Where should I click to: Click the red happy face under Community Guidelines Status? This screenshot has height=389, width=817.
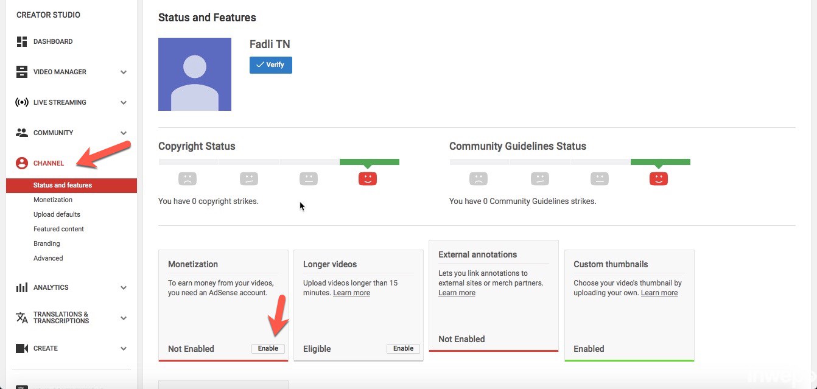659,179
